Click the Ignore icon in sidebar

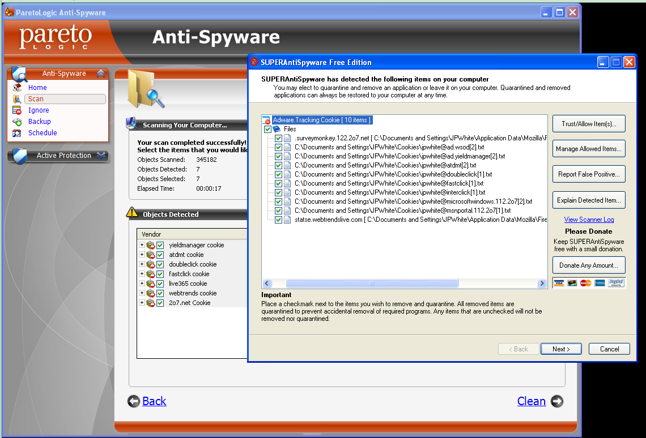[17, 110]
